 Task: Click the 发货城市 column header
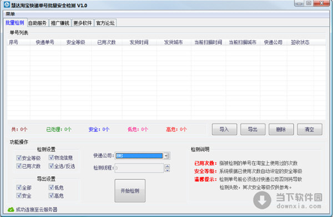[x=173, y=42]
